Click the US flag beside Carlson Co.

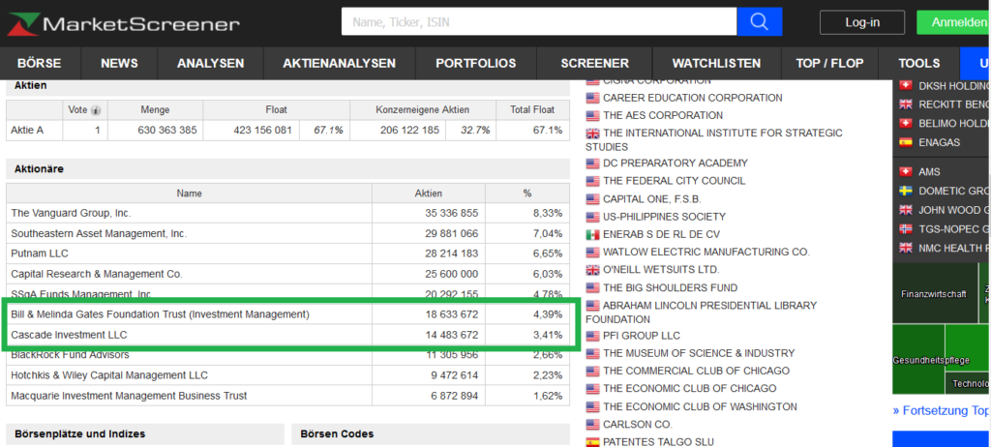(x=592, y=424)
